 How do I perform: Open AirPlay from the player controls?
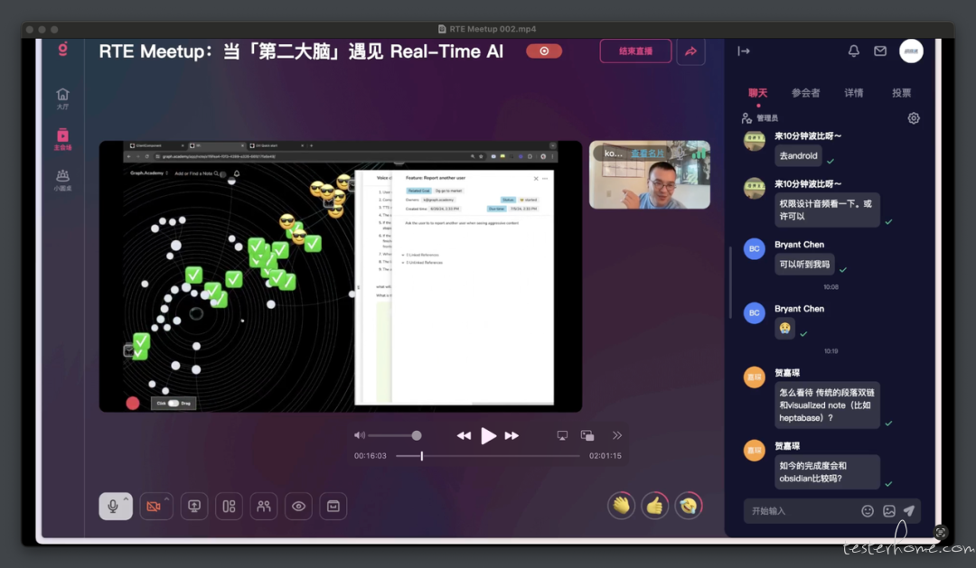coord(562,435)
